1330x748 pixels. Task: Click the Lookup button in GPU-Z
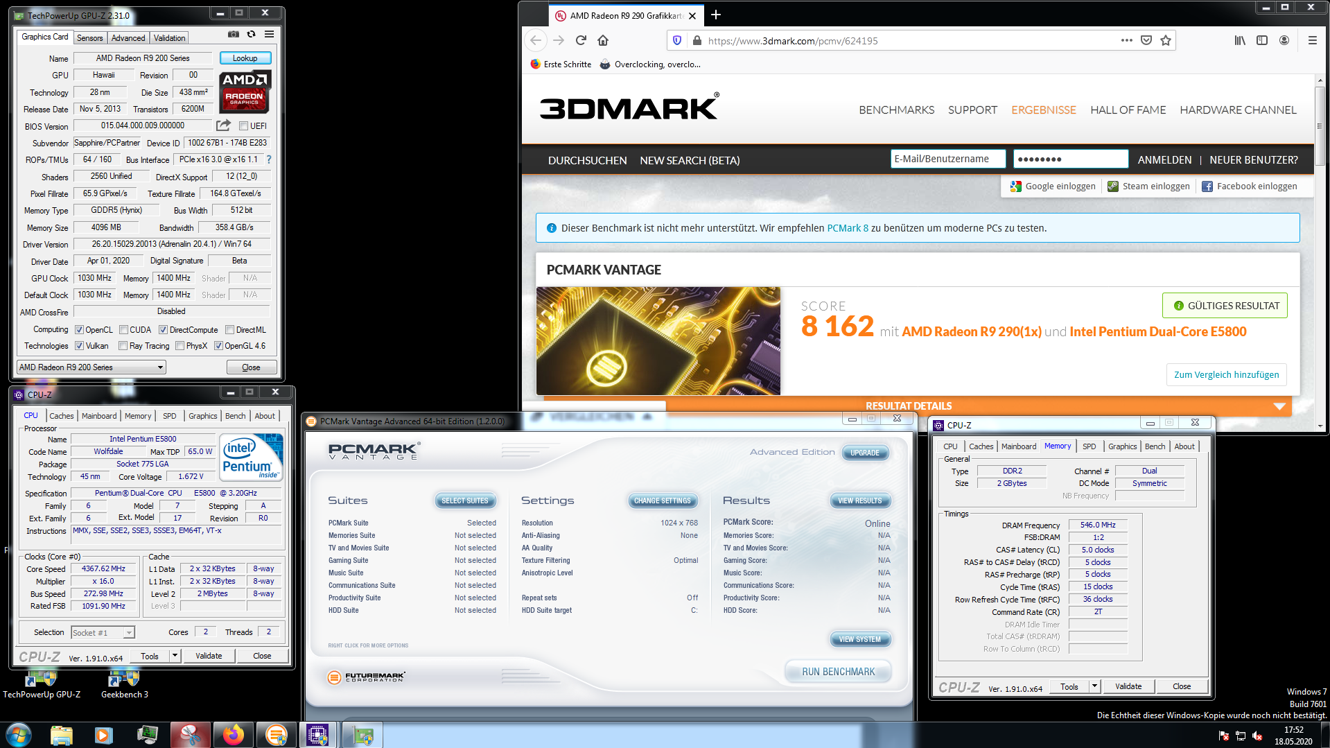click(x=245, y=58)
